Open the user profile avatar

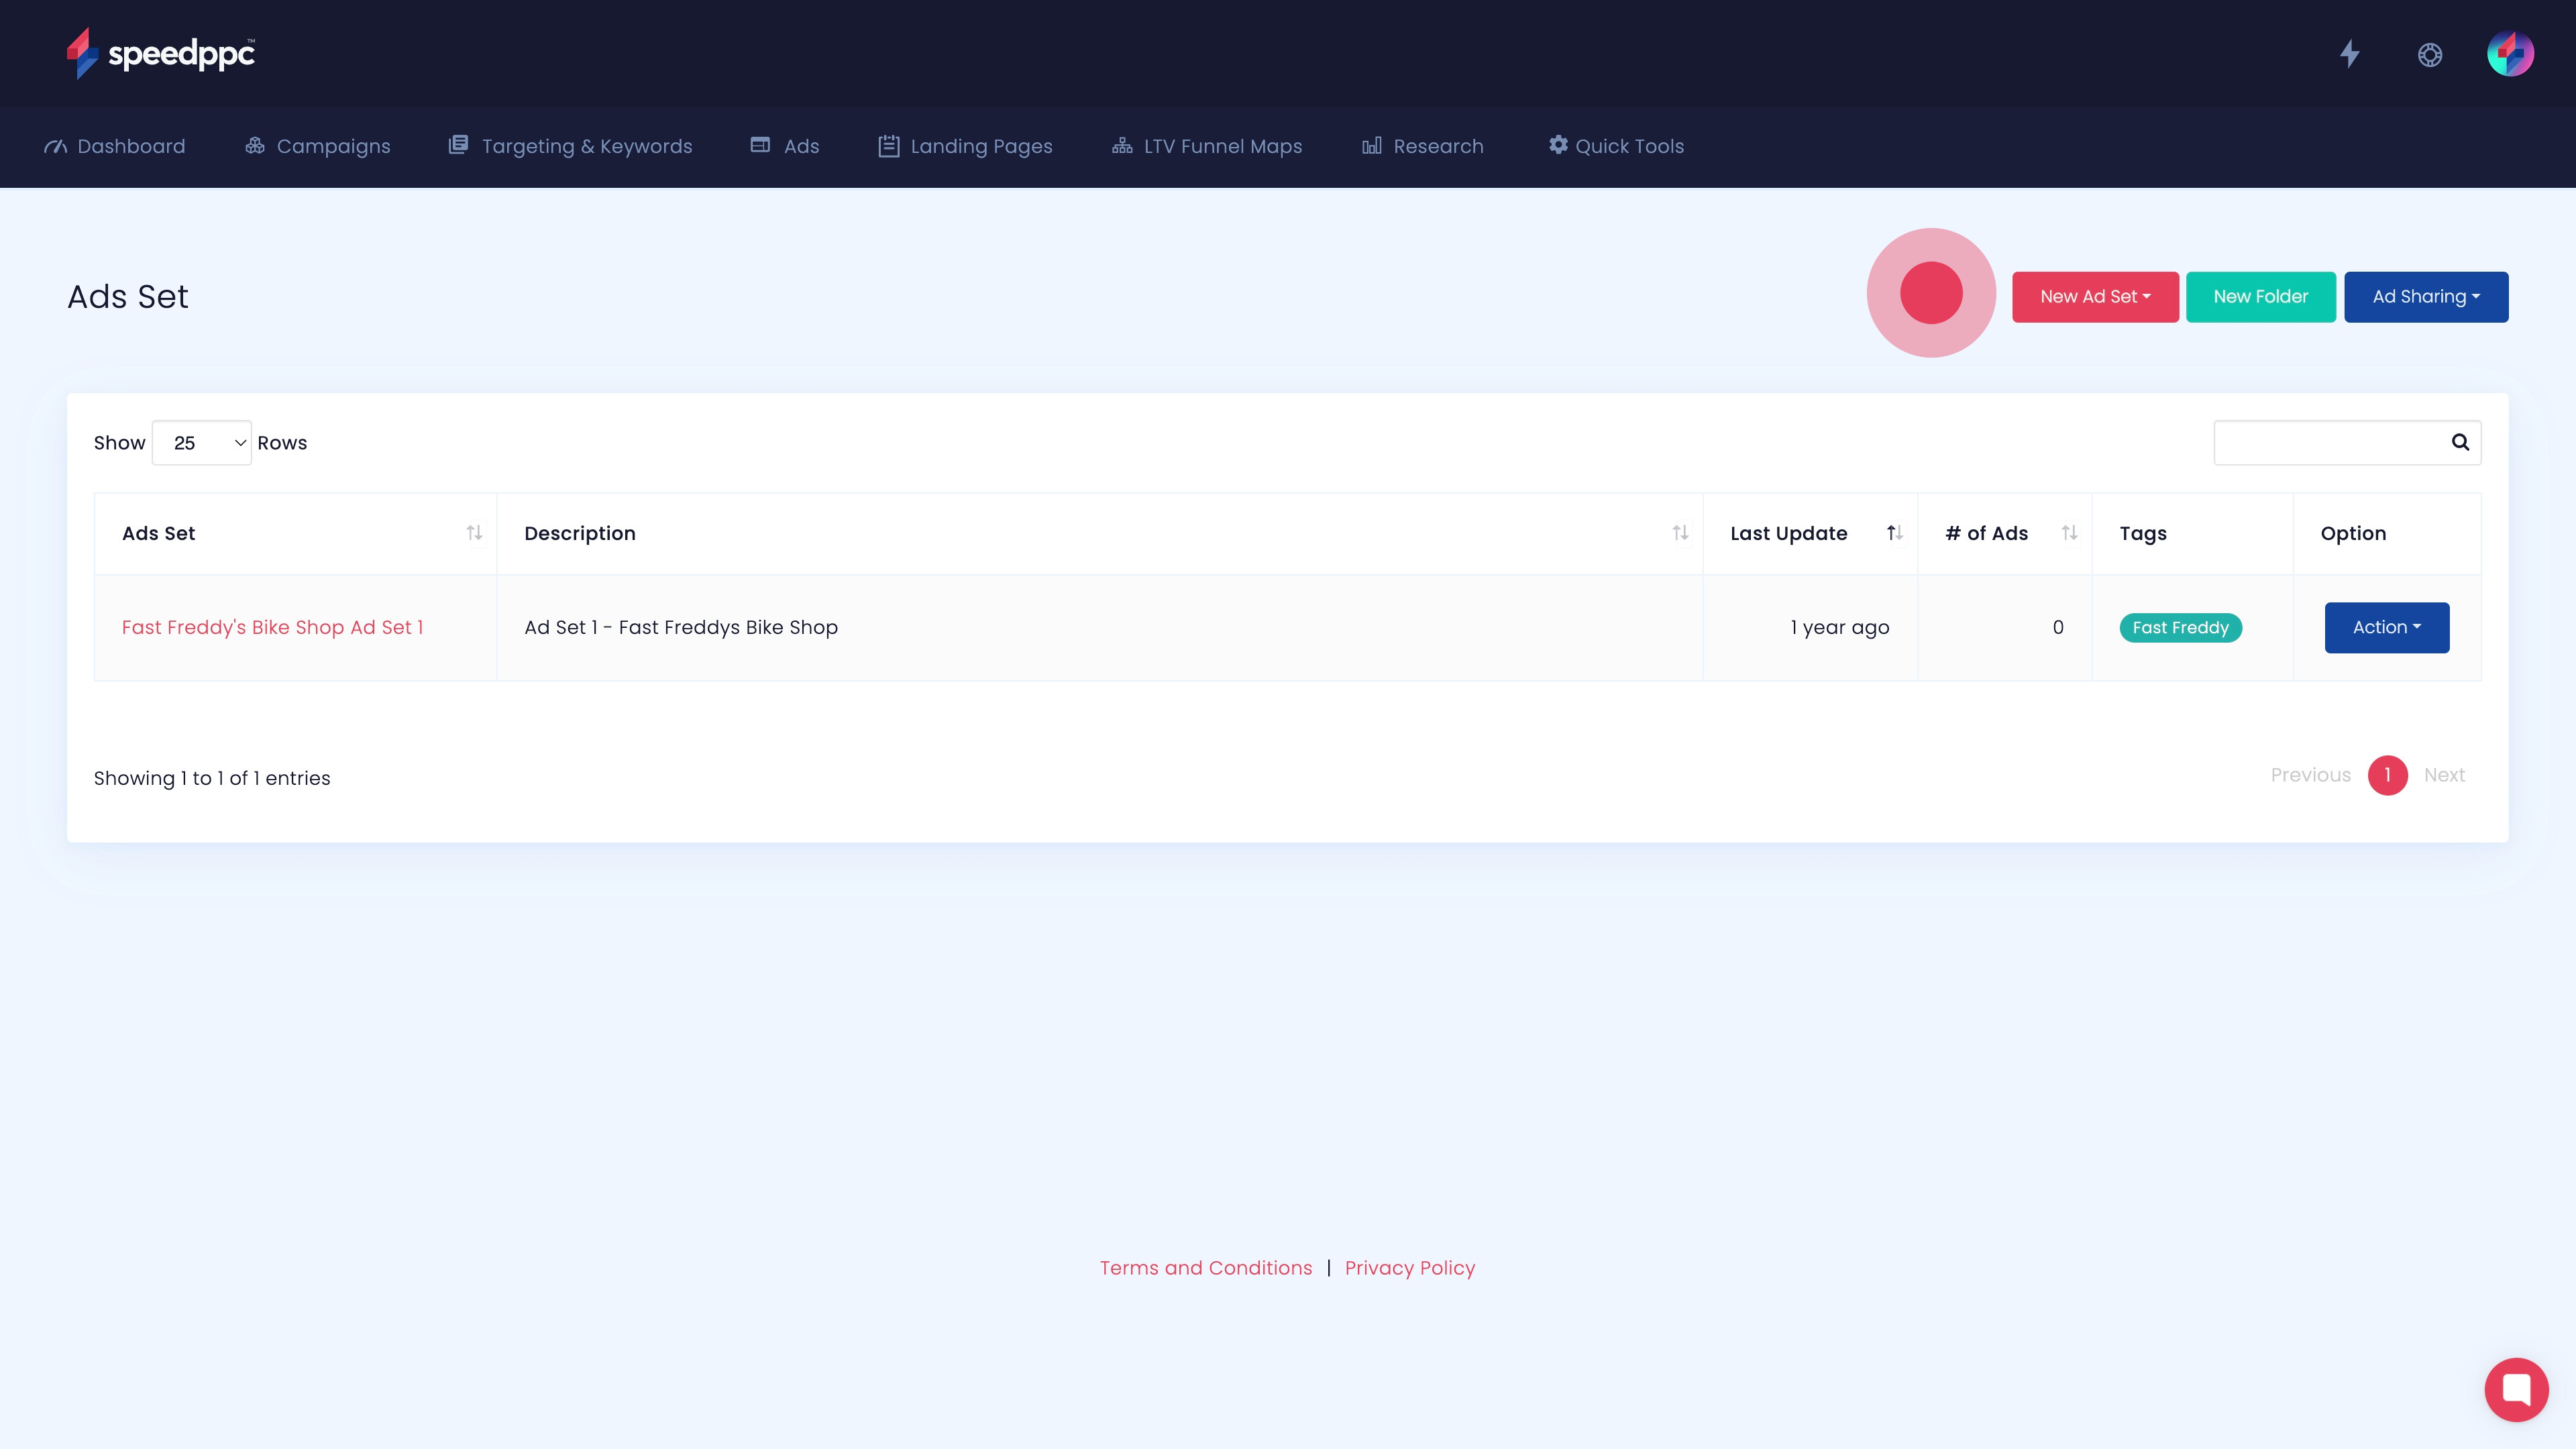[x=2510, y=54]
